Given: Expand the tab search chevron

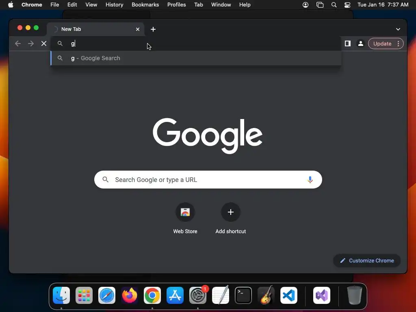Looking at the screenshot, I should point(398,29).
